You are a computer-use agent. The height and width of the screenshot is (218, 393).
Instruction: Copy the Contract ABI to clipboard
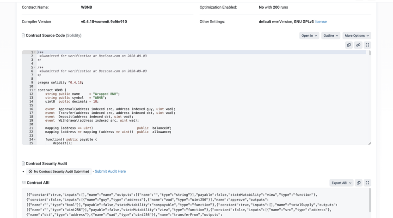pyautogui.click(x=359, y=183)
